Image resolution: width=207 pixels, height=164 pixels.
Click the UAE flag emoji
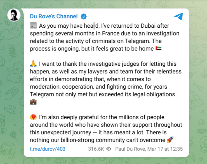(158, 49)
